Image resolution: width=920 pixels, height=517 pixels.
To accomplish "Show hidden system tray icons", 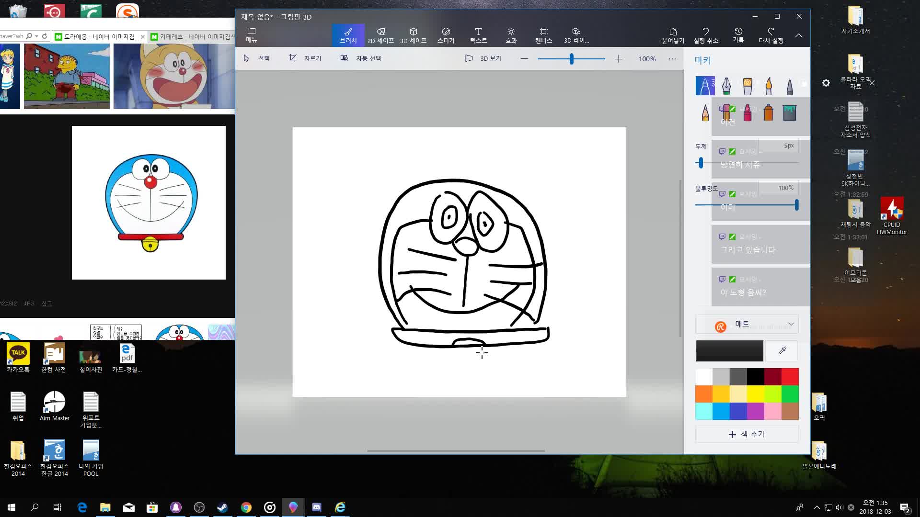I will [816, 507].
